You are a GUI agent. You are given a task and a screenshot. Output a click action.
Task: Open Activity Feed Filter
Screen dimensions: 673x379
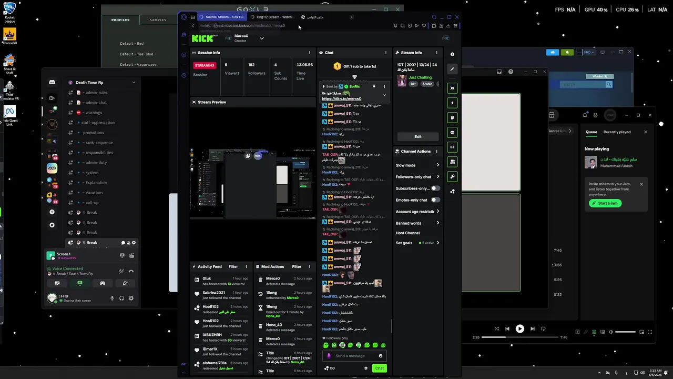[x=233, y=267]
